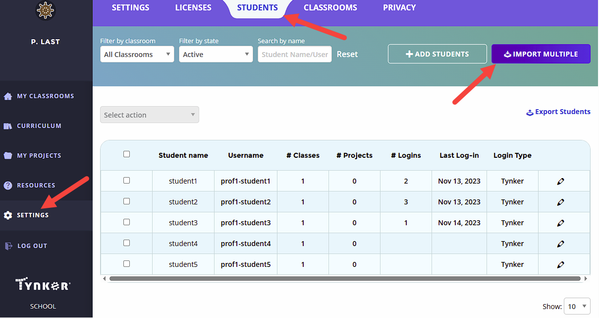Tick the select-all checkbox in table header
Screen dimensions: 599x318
coord(126,154)
